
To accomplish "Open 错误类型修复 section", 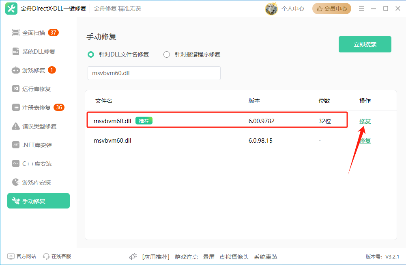I will coord(39,126).
